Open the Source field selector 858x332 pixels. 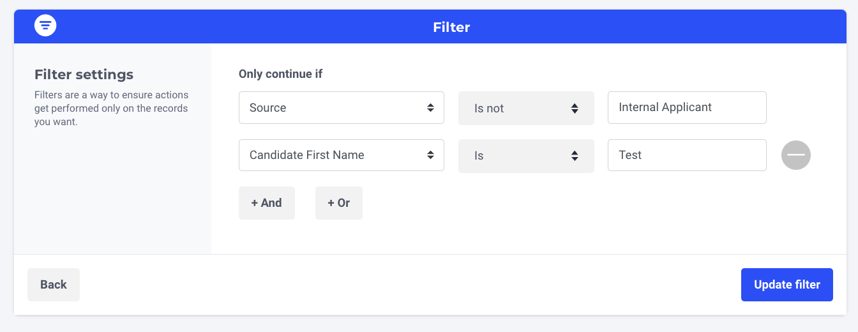click(332, 108)
